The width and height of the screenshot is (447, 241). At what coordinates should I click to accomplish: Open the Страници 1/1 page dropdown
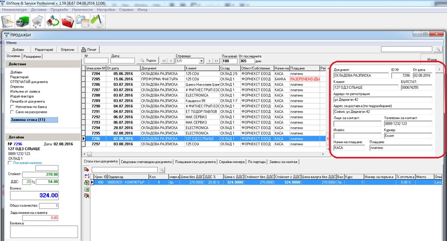(x=201, y=61)
